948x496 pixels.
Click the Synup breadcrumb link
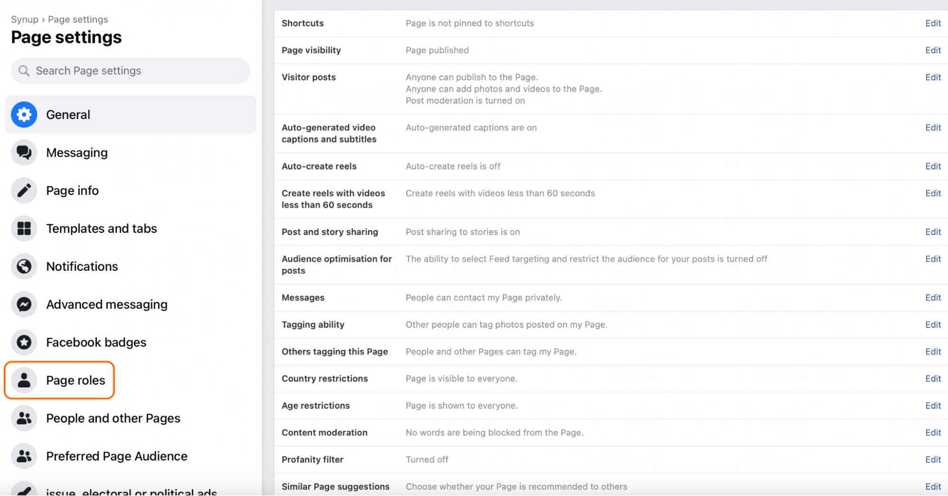pyautogui.click(x=25, y=19)
